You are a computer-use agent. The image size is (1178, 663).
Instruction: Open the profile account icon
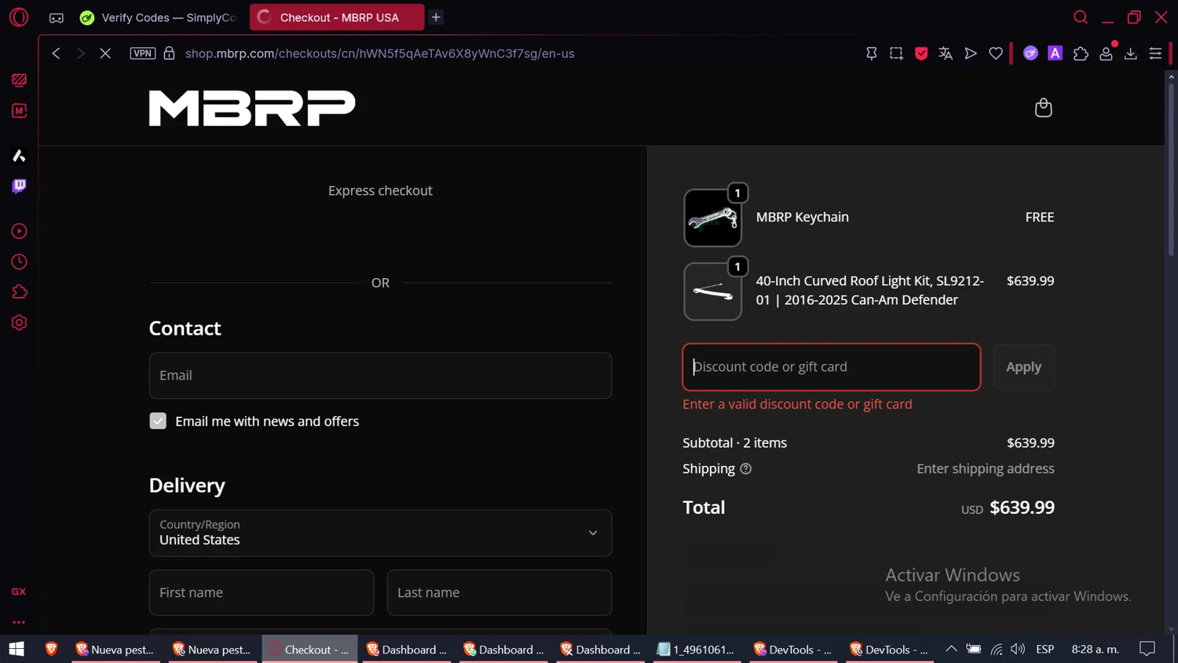coord(1106,53)
